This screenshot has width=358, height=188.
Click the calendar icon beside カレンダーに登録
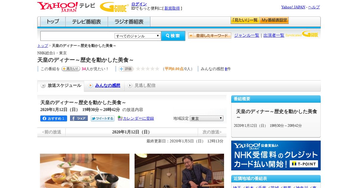(x=120, y=118)
